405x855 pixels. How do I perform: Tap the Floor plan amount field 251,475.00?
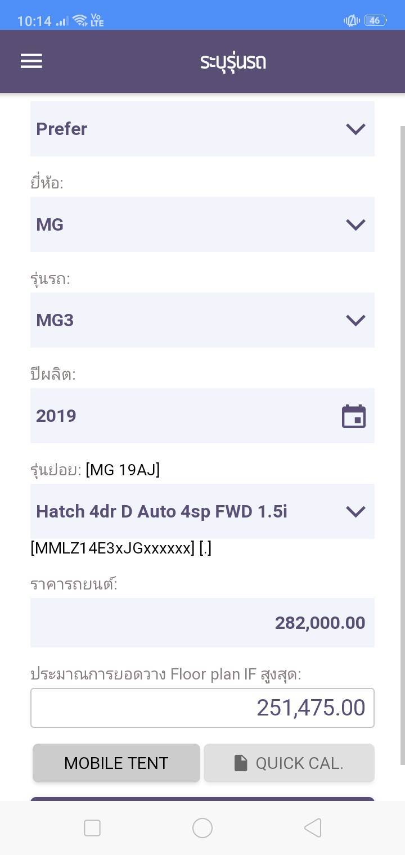point(202,708)
